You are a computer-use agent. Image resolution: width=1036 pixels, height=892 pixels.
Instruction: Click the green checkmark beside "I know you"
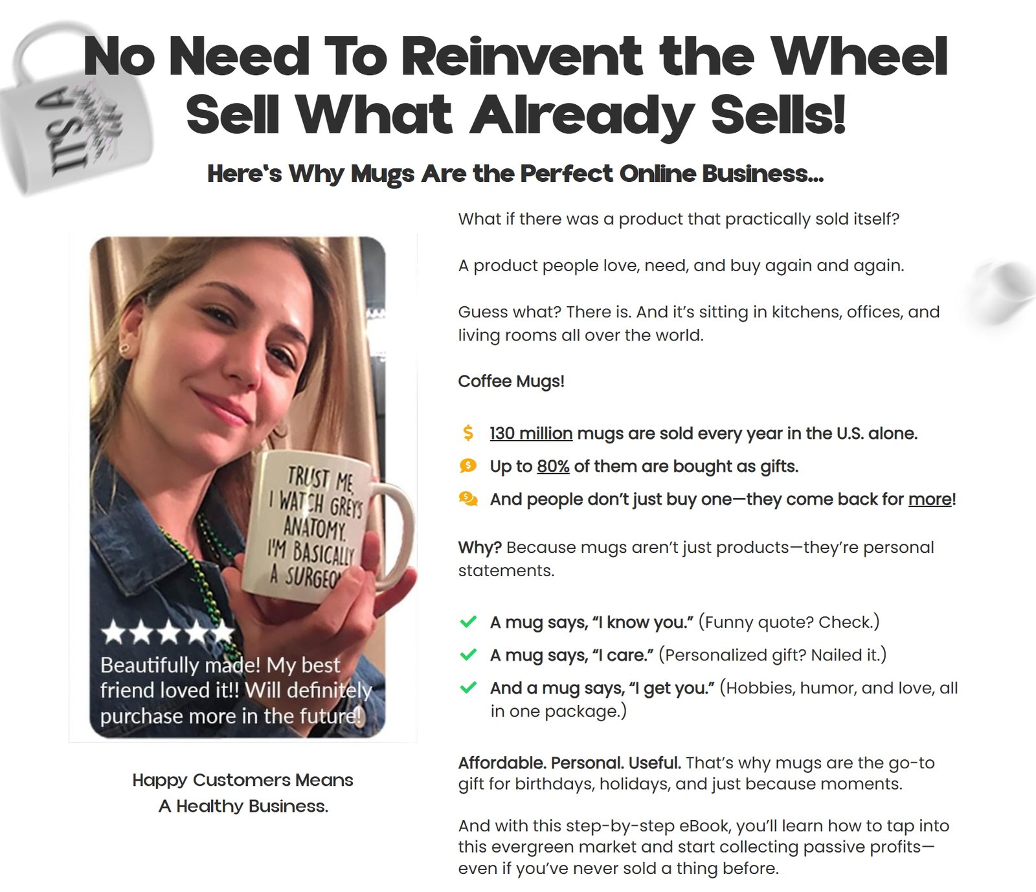point(468,622)
